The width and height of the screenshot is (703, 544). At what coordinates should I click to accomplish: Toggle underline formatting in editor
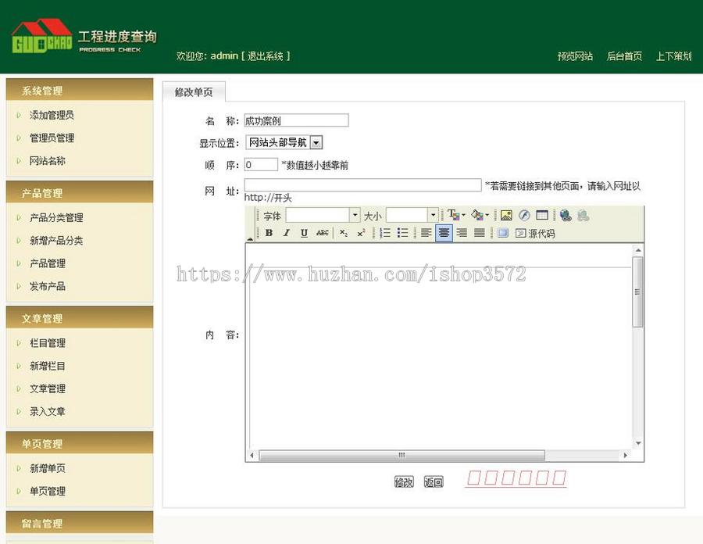click(304, 233)
